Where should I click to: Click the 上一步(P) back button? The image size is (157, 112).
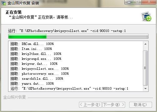coord(90,105)
